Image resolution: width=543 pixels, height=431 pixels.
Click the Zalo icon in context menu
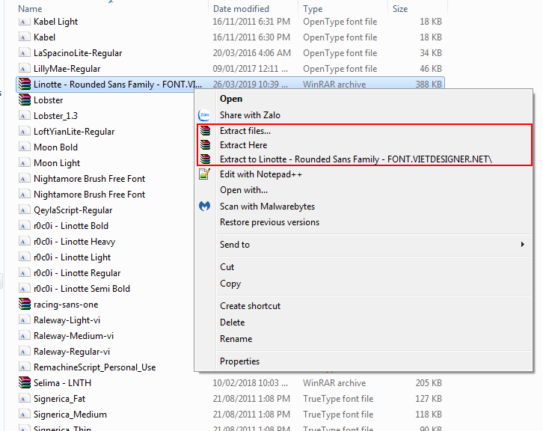204,115
